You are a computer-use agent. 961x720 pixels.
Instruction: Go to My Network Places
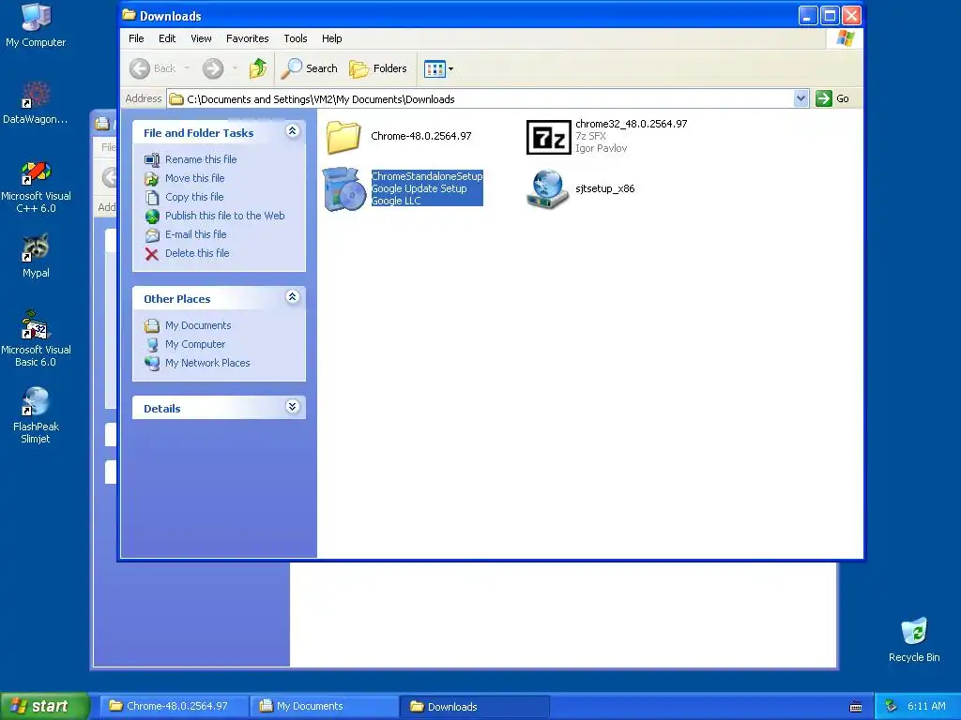(x=207, y=363)
